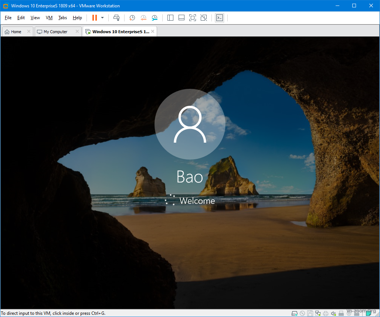Close the Home tab

28,31
